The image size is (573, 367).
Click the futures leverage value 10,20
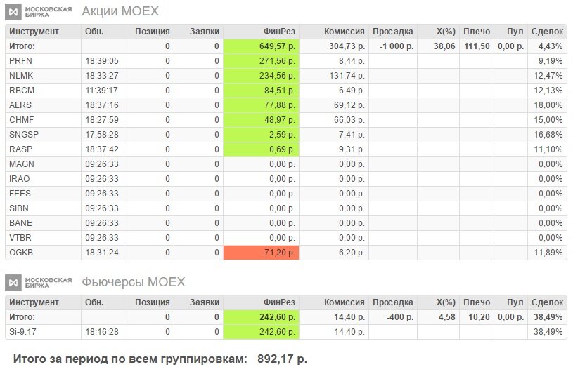click(x=479, y=317)
